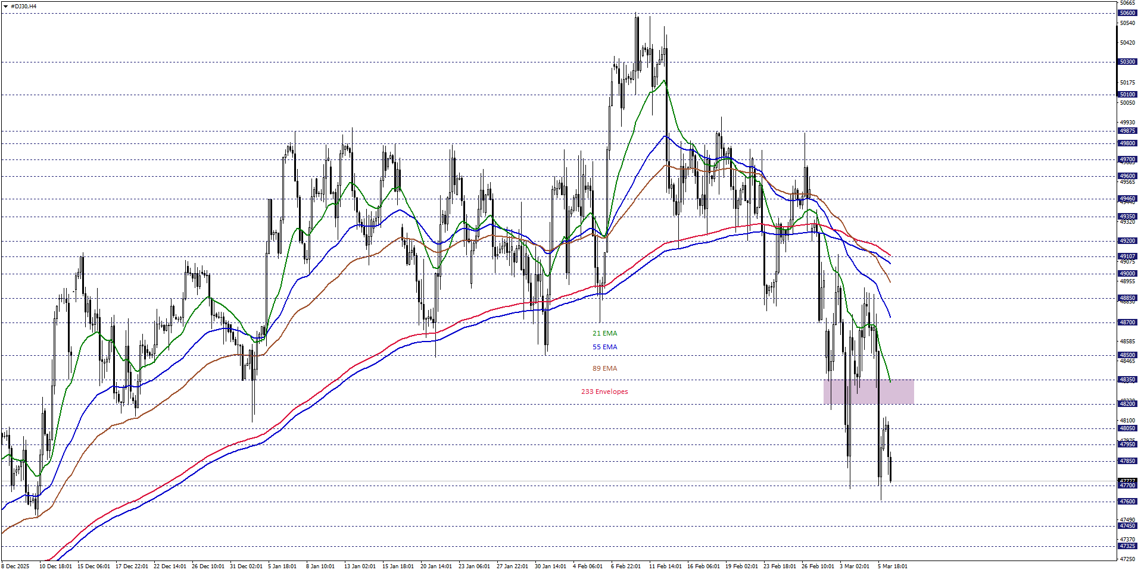Click the 50600 price level tag
Image resolution: width=1141 pixels, height=573 pixels.
coord(1127,13)
